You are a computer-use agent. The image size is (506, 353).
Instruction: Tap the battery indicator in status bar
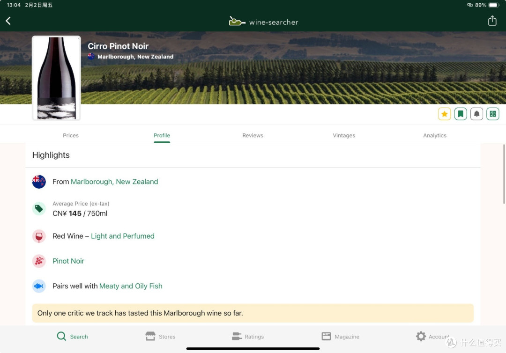tap(494, 5)
